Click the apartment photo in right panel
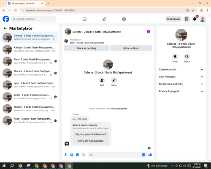 tap(181, 35)
